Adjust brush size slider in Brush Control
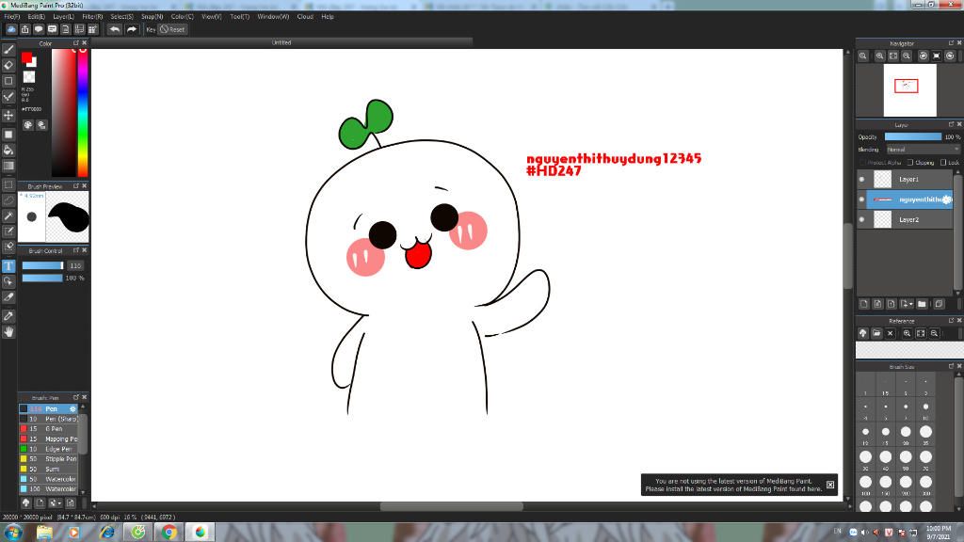 42,265
